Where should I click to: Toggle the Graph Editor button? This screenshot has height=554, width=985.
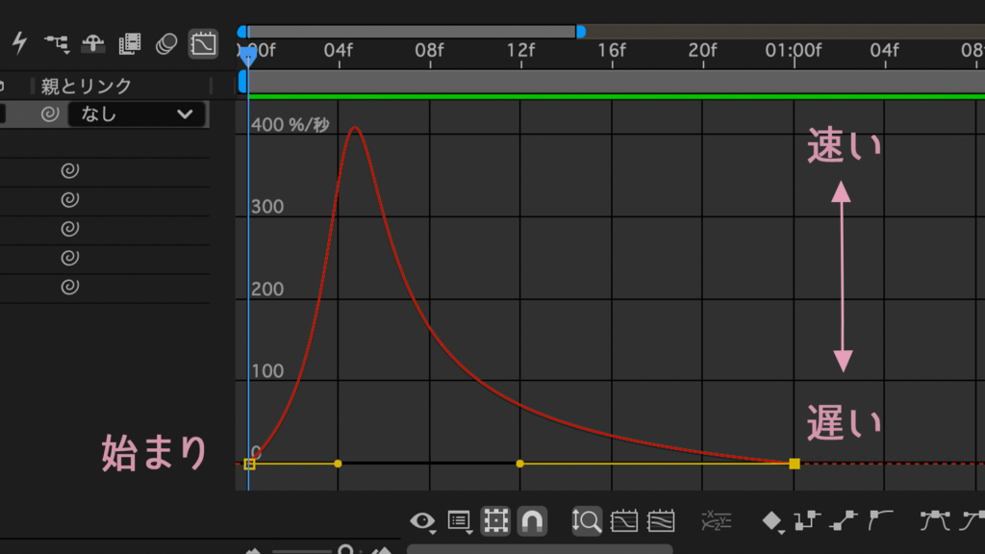click(204, 43)
